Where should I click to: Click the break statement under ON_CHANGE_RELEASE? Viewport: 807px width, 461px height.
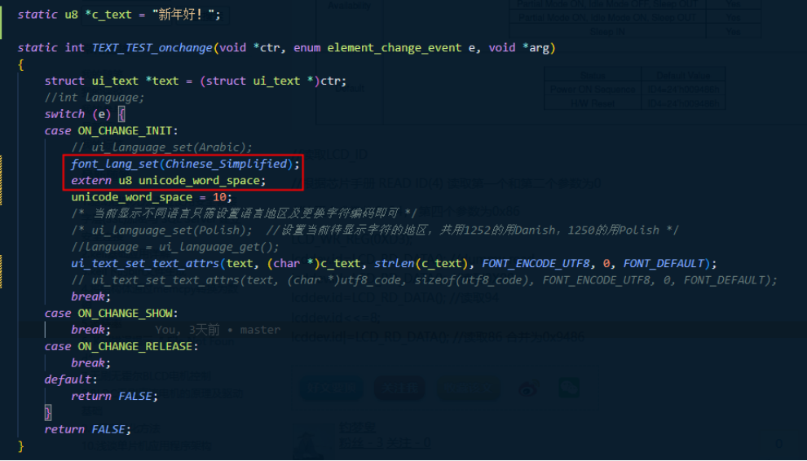(x=90, y=362)
